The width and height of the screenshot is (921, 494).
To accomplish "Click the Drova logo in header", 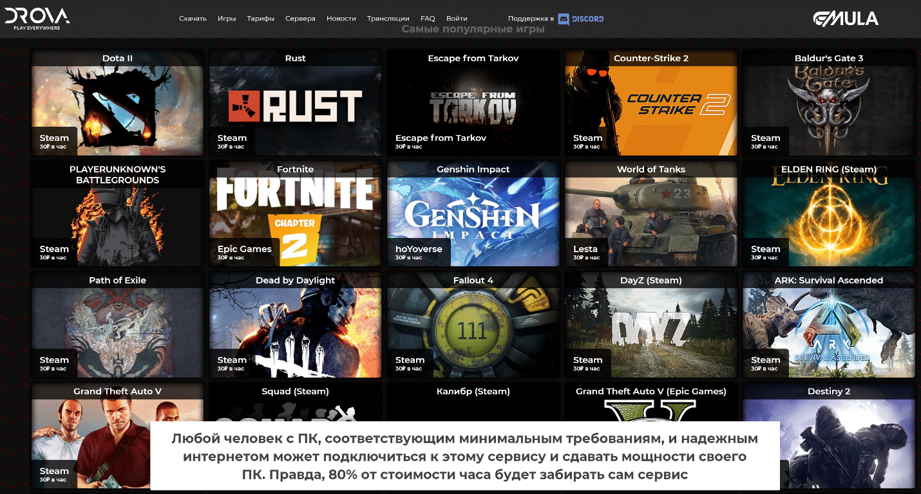I will (x=37, y=19).
